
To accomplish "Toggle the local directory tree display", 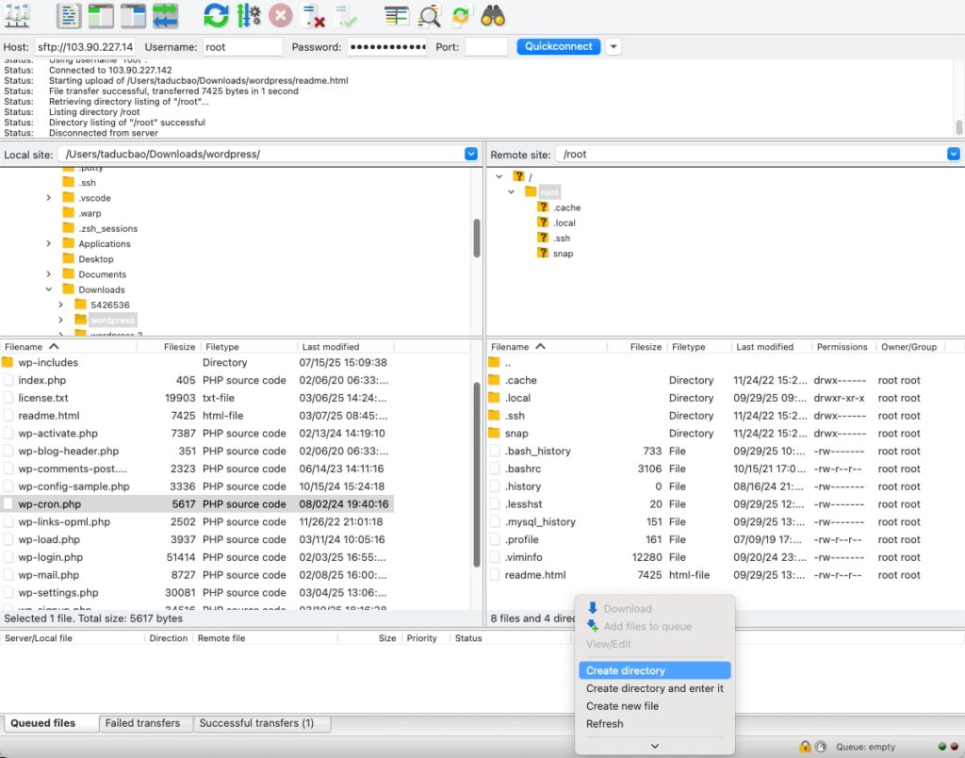I will (x=101, y=15).
